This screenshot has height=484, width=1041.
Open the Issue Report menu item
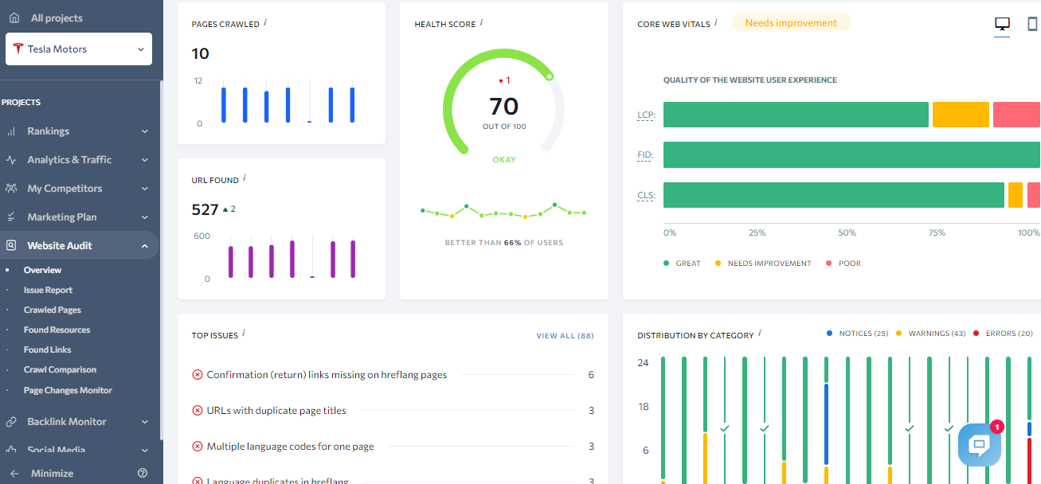pos(48,291)
